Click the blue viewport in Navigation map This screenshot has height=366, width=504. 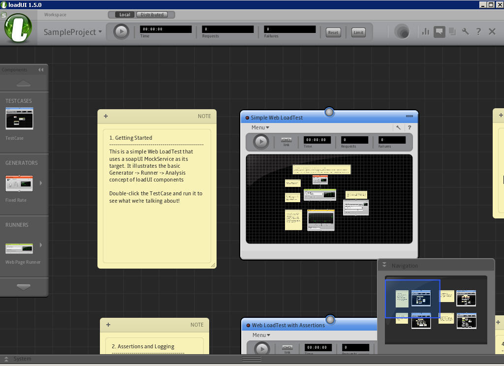[x=412, y=299]
